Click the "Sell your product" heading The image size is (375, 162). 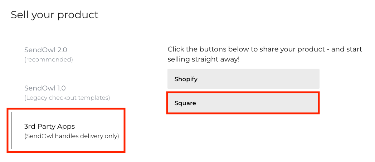54,15
